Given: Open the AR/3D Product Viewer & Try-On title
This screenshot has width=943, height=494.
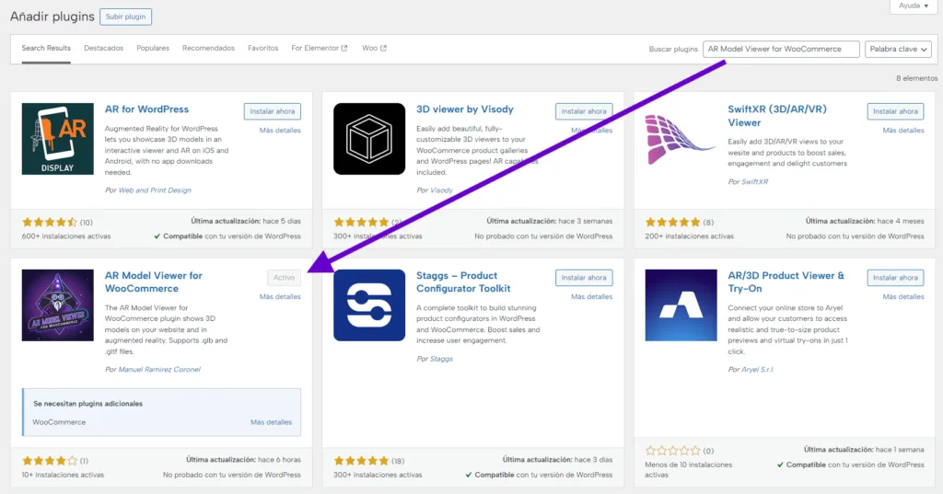Looking at the screenshot, I should point(786,281).
